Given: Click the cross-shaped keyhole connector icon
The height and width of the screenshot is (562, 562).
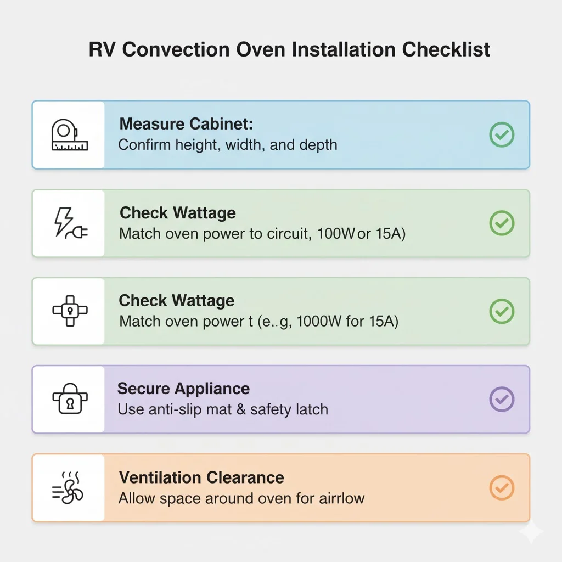Looking at the screenshot, I should click(x=69, y=311).
